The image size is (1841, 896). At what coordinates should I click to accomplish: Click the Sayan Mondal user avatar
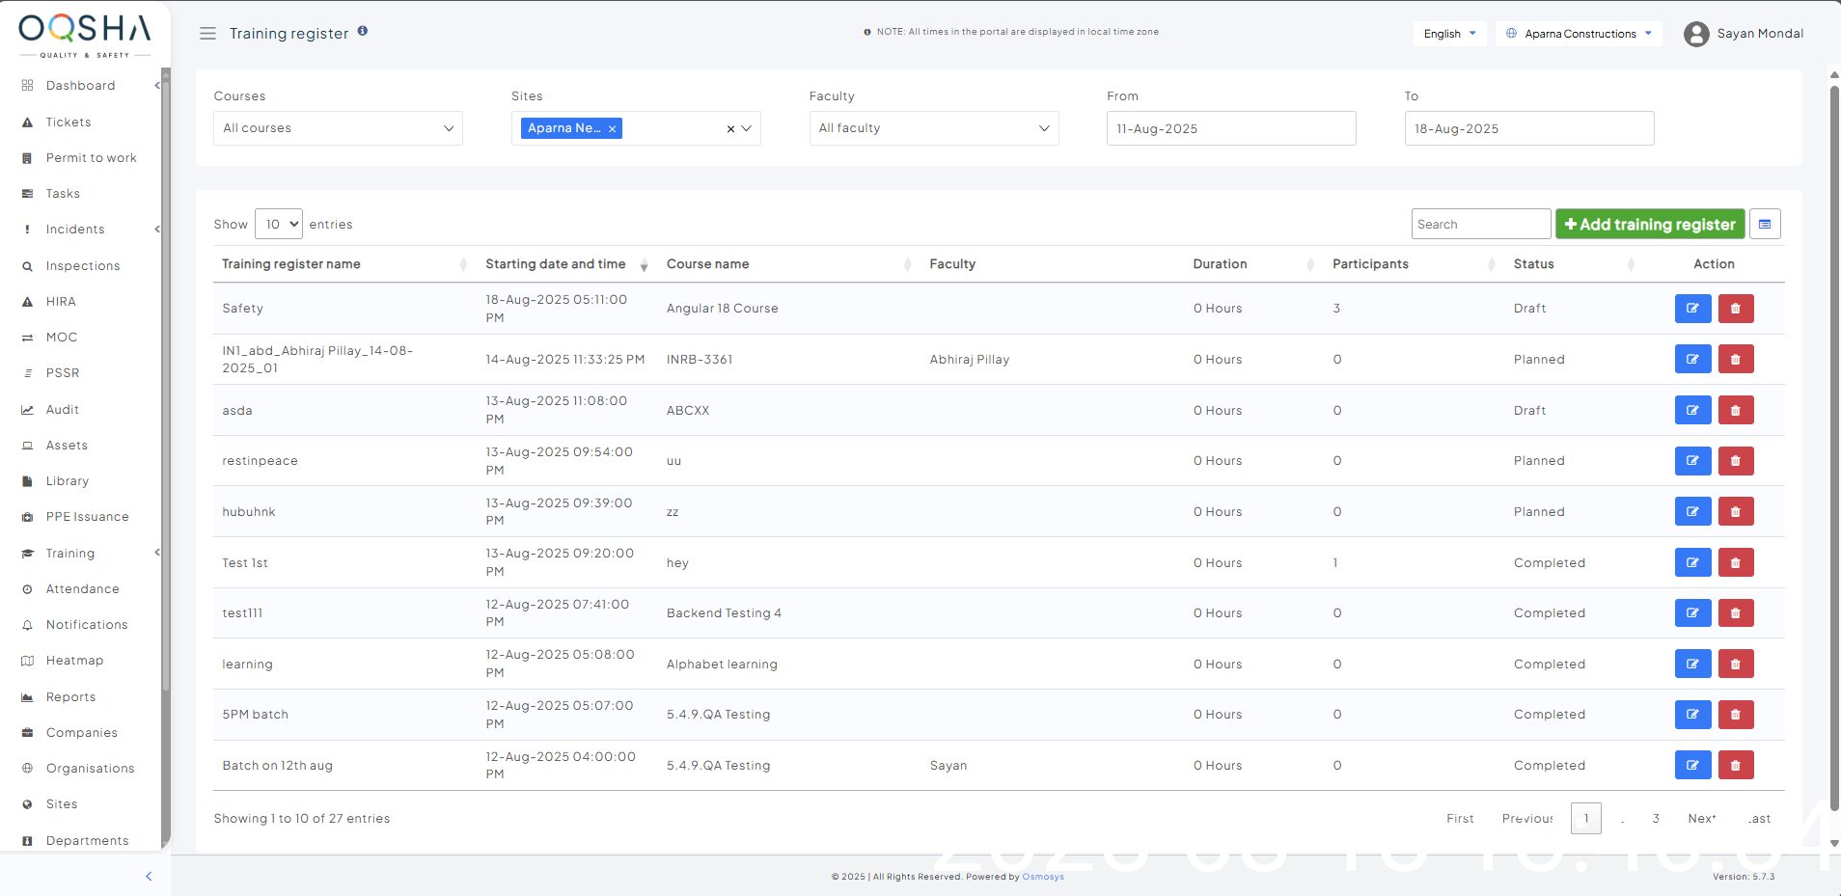1695,35
